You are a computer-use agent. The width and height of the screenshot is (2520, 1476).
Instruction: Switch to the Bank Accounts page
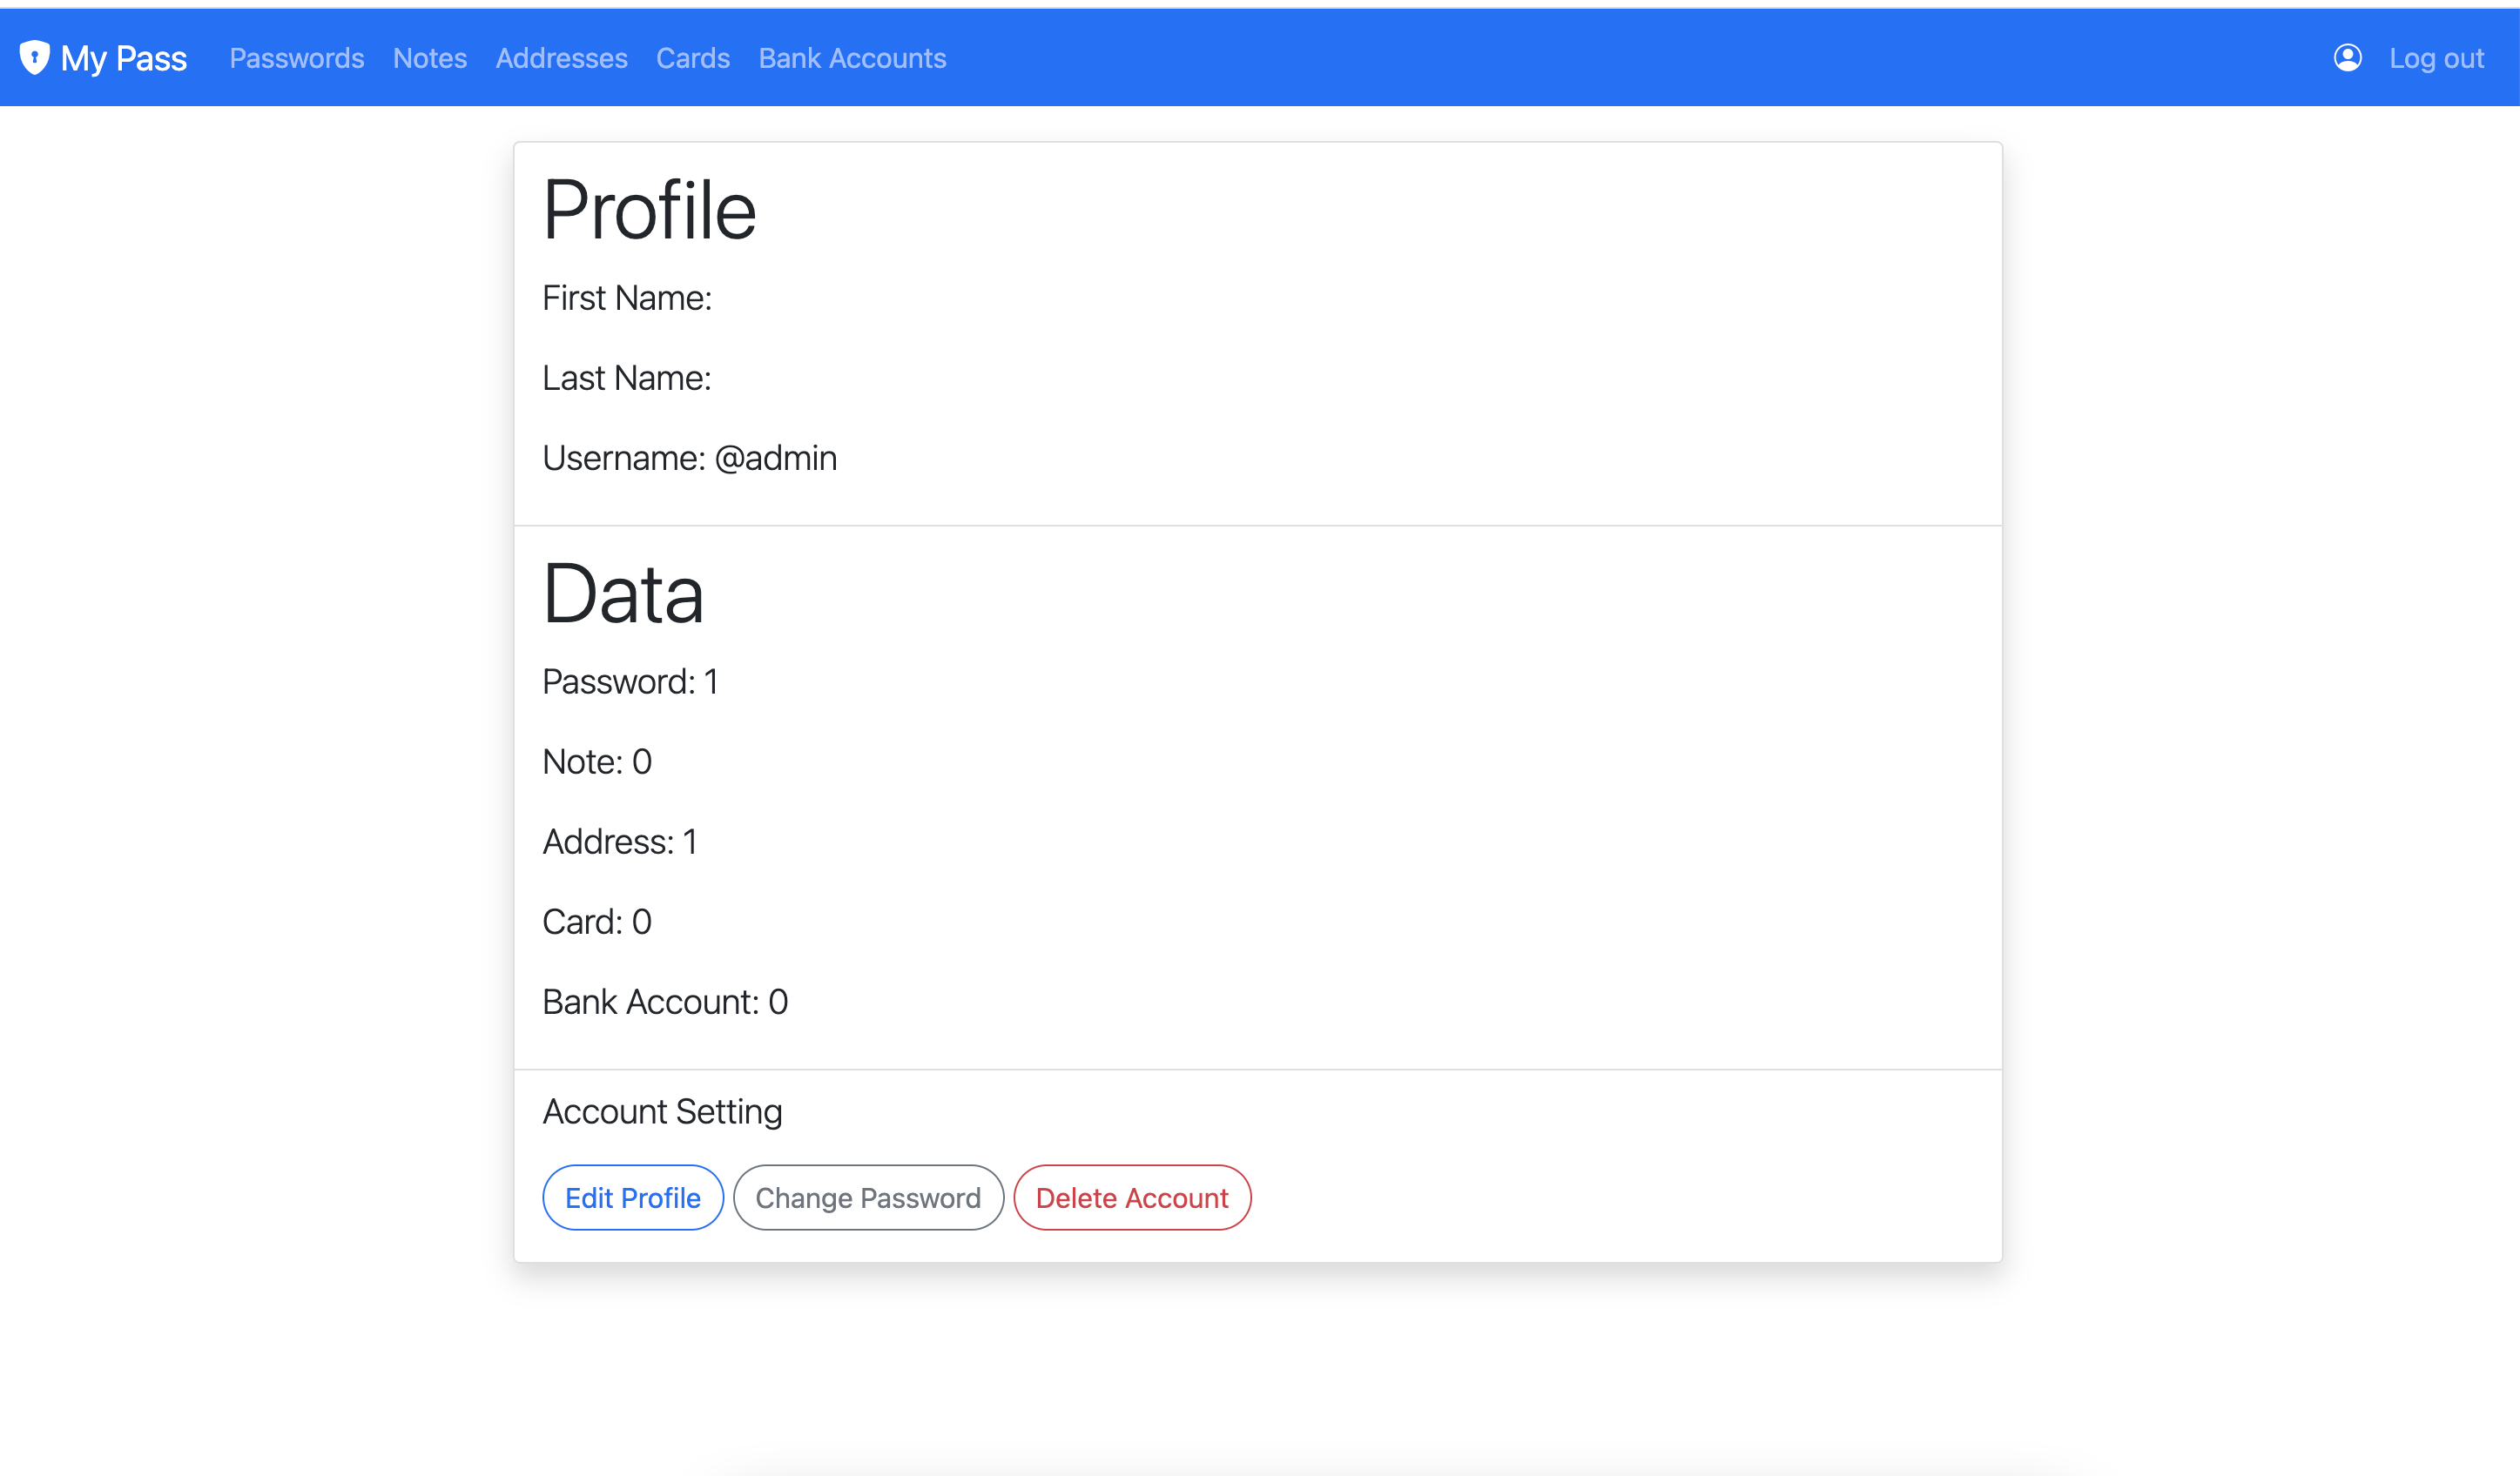pos(851,58)
